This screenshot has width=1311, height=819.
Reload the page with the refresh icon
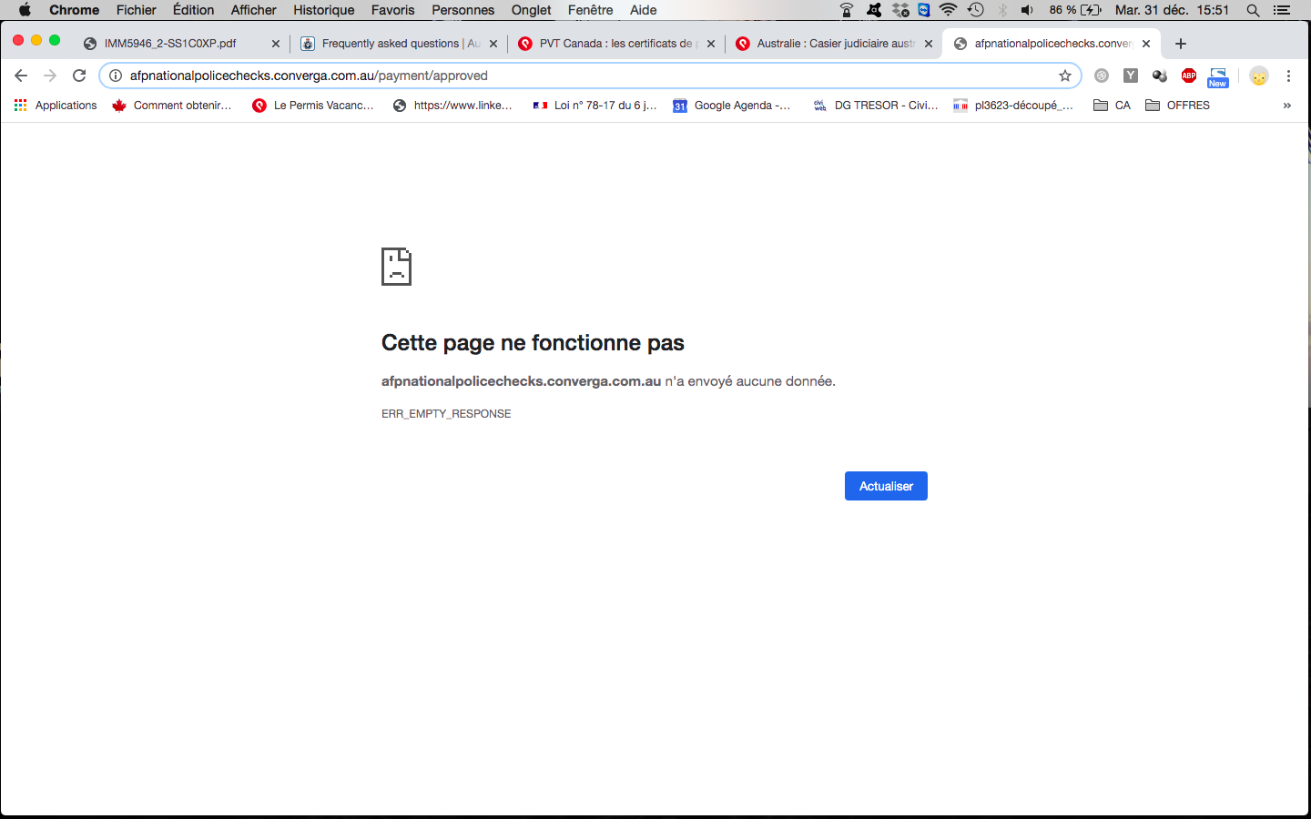[x=79, y=76]
